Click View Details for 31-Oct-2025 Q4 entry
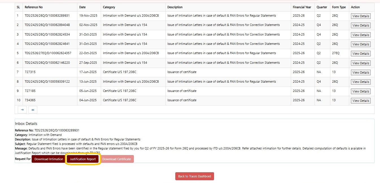This screenshot has height=183, width=380. pos(361,35)
